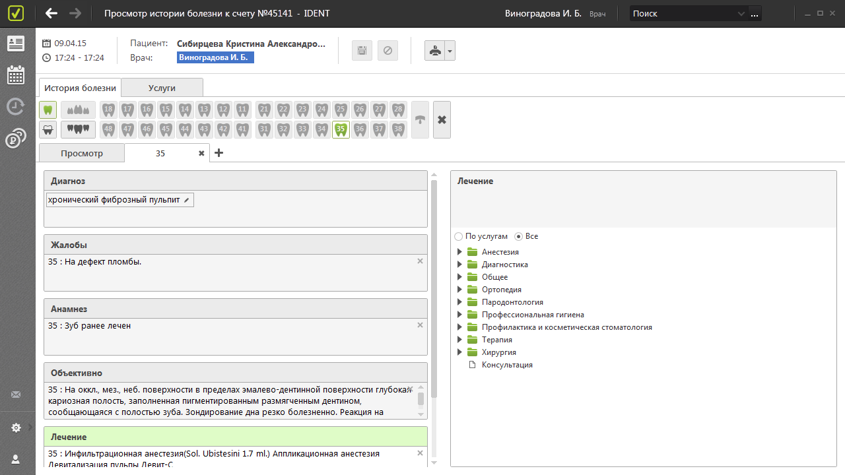845x475 pixels.
Task: Expand the 'Анестезия' folder
Action: pos(460,252)
